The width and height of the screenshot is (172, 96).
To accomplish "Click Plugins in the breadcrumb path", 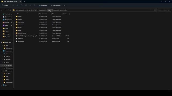I will coord(49,10).
